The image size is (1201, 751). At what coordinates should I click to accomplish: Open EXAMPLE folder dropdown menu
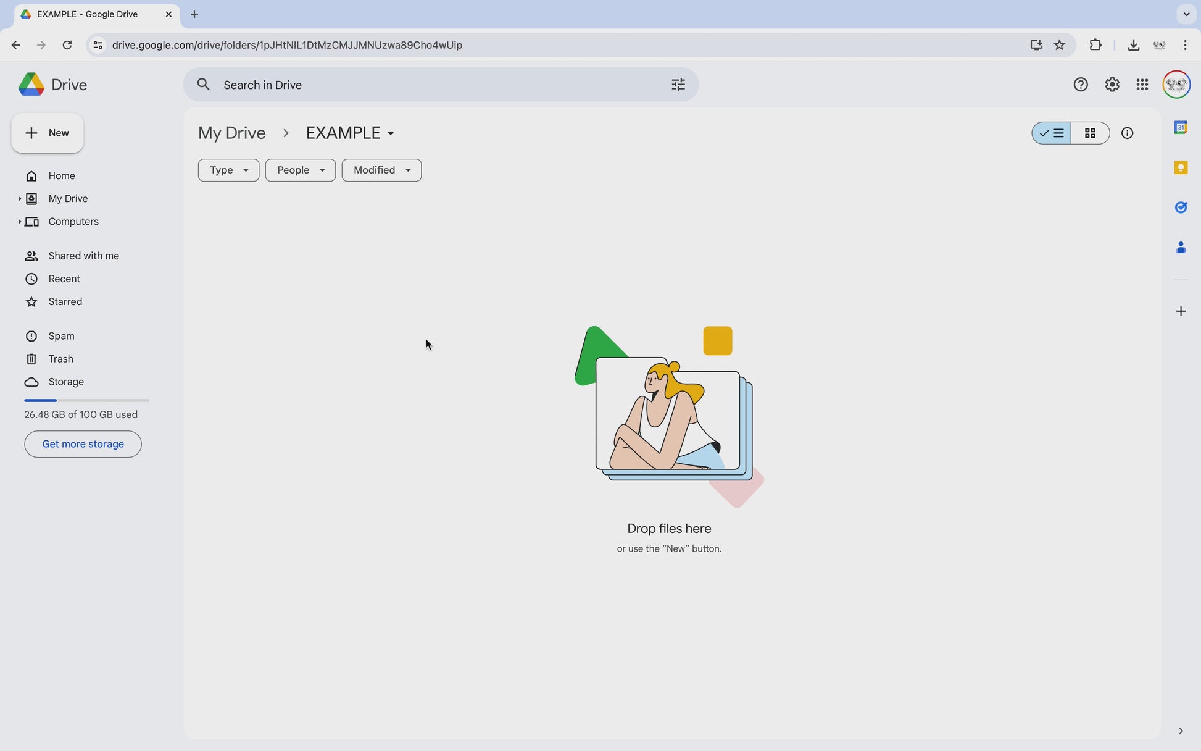click(391, 133)
